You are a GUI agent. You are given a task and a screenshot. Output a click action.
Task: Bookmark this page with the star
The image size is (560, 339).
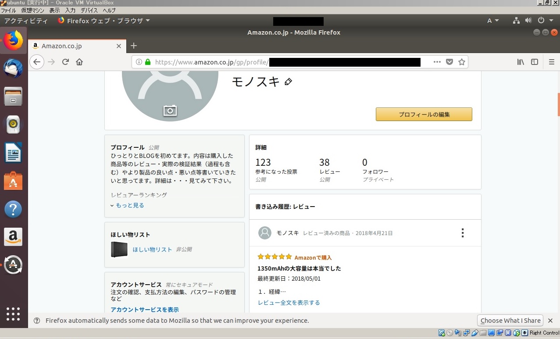(462, 62)
